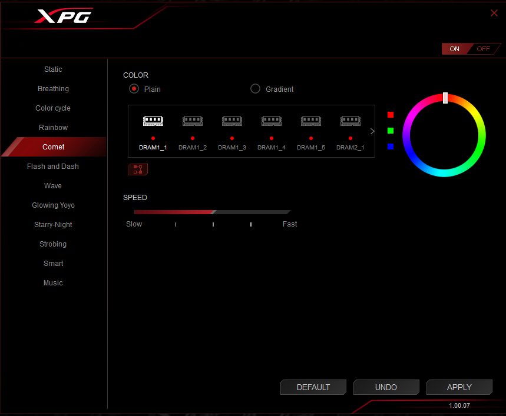Switch to Music mode
Viewport: 506px width, 416px height.
pyautogui.click(x=53, y=282)
